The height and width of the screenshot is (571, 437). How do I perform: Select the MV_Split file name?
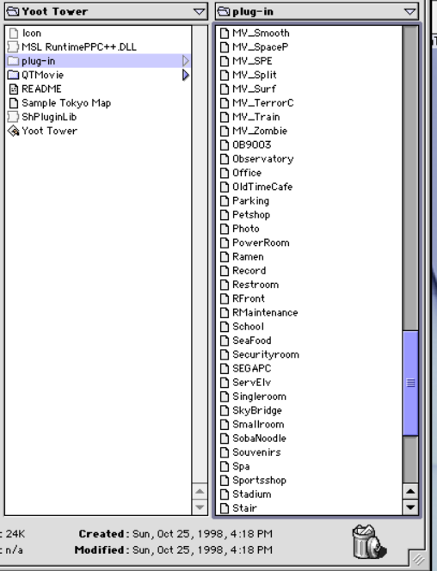coord(255,75)
